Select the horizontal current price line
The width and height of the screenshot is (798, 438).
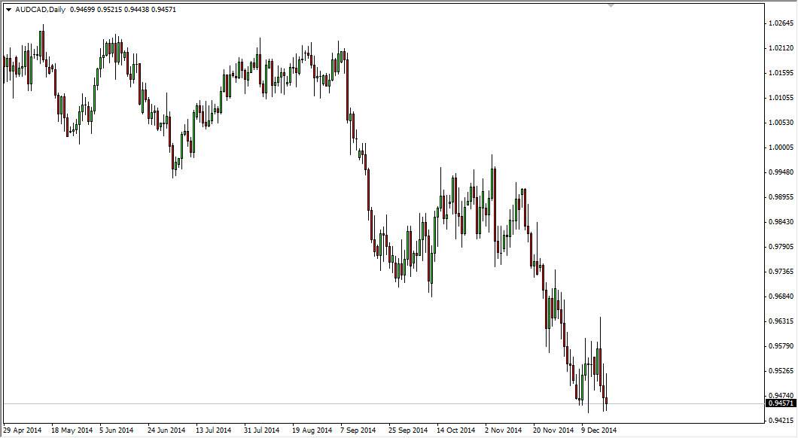coord(339,403)
